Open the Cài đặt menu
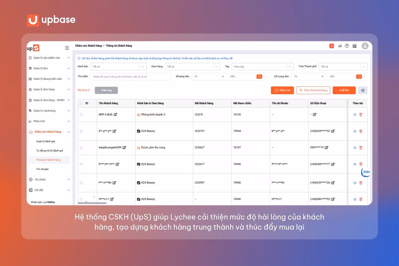Viewport: 399px width, 266px height. point(49,190)
